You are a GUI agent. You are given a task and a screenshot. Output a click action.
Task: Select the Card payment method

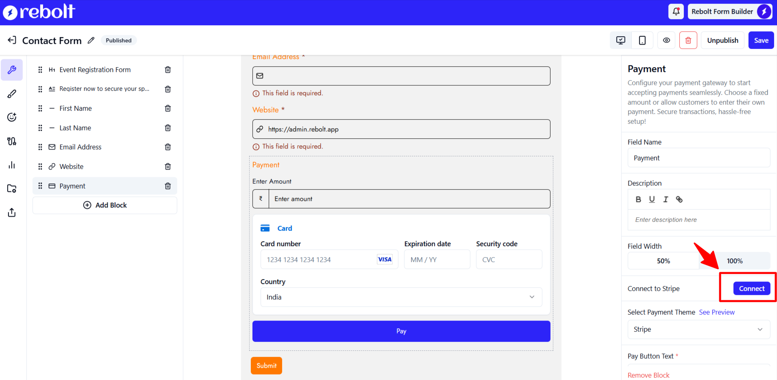point(276,228)
